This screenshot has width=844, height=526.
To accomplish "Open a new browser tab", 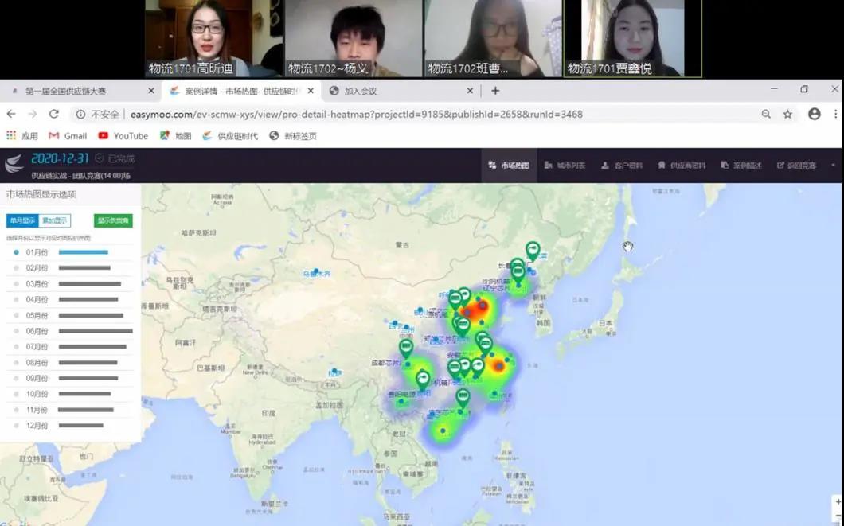I will (x=495, y=91).
